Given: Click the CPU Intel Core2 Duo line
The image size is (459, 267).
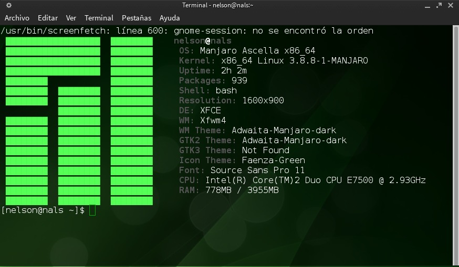Looking at the screenshot, I should pyautogui.click(x=302, y=180).
